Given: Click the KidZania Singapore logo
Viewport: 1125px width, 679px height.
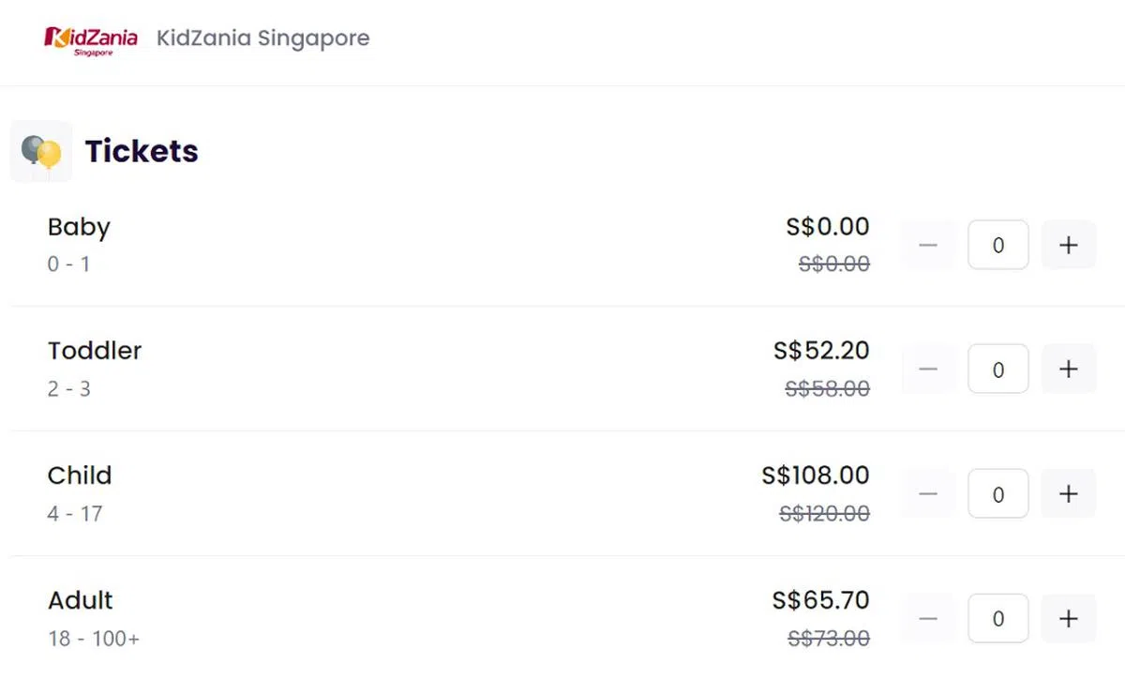Looking at the screenshot, I should [91, 39].
